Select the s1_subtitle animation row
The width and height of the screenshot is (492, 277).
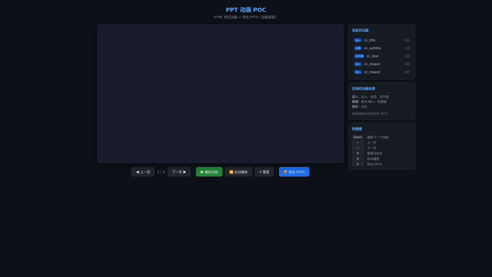pos(382,48)
